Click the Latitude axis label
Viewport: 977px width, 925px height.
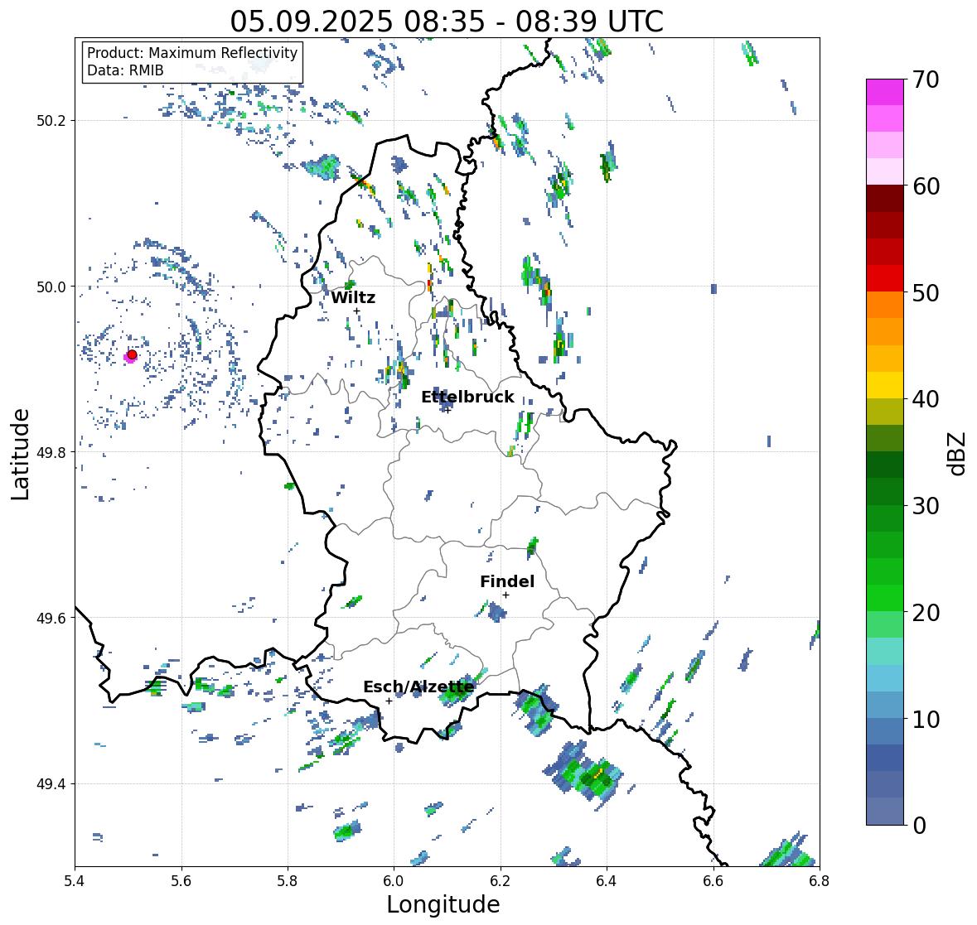tap(20, 454)
